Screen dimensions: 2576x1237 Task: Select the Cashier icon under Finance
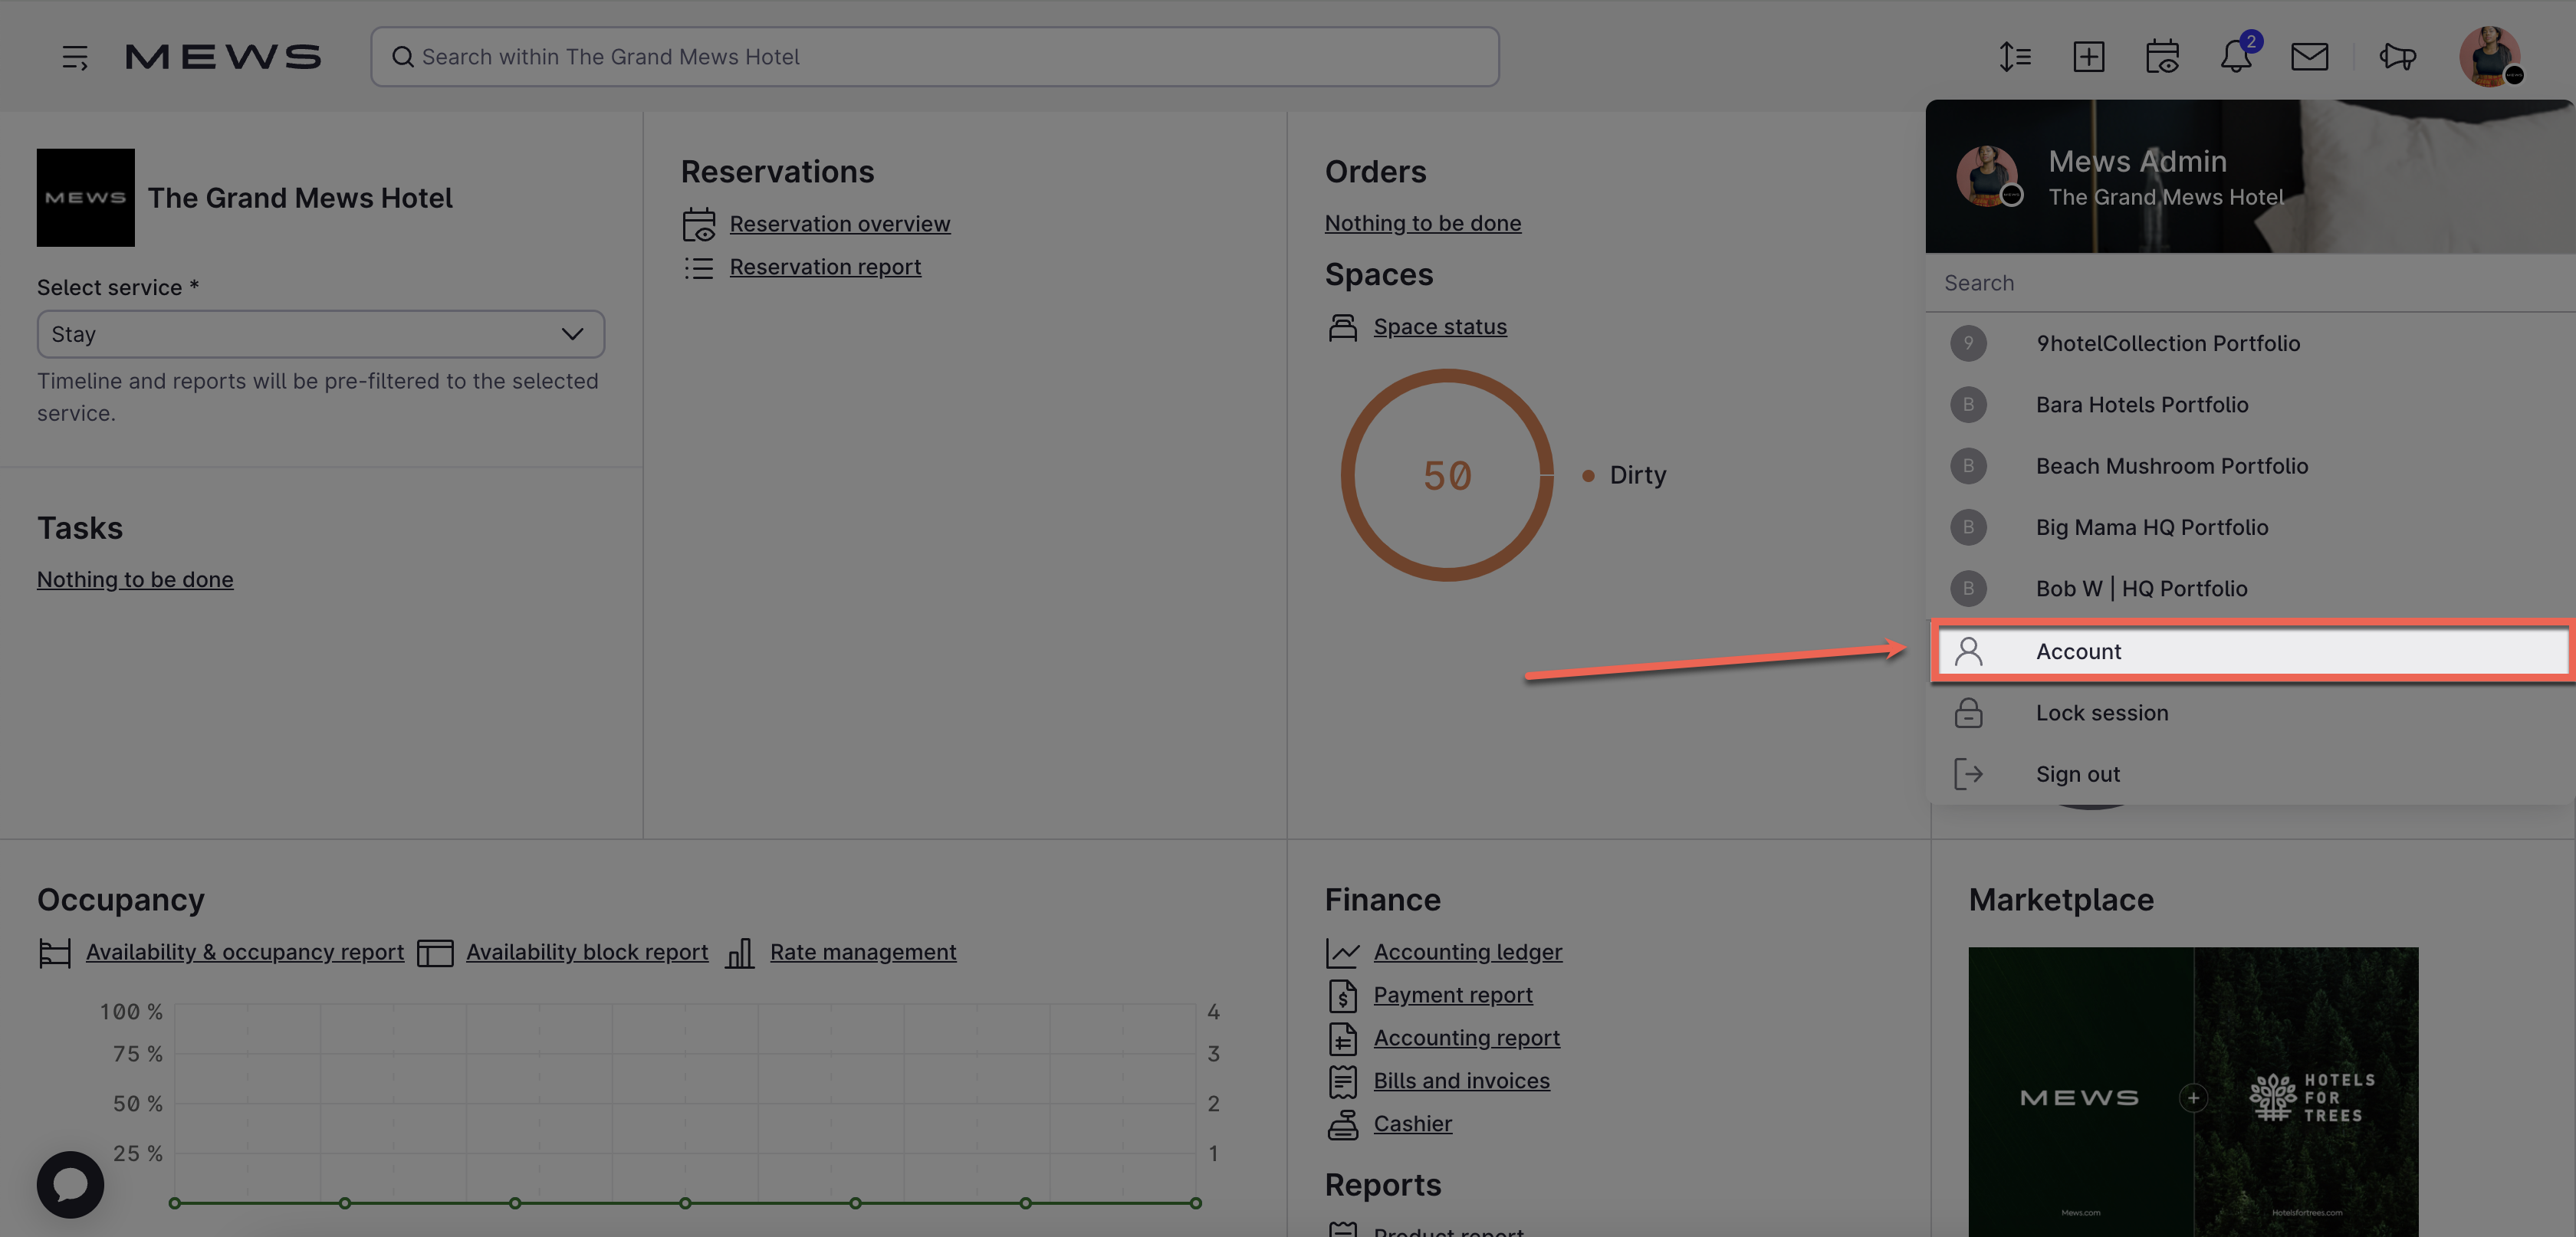pos(1343,1124)
